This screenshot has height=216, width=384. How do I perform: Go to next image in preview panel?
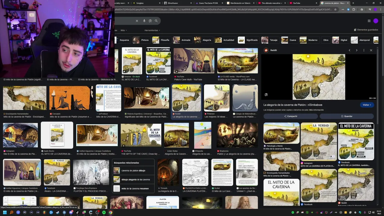pos(357,50)
